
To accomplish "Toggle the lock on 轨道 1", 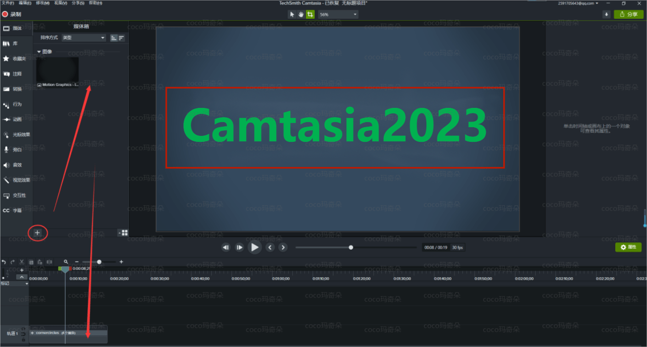I will 23,339.
